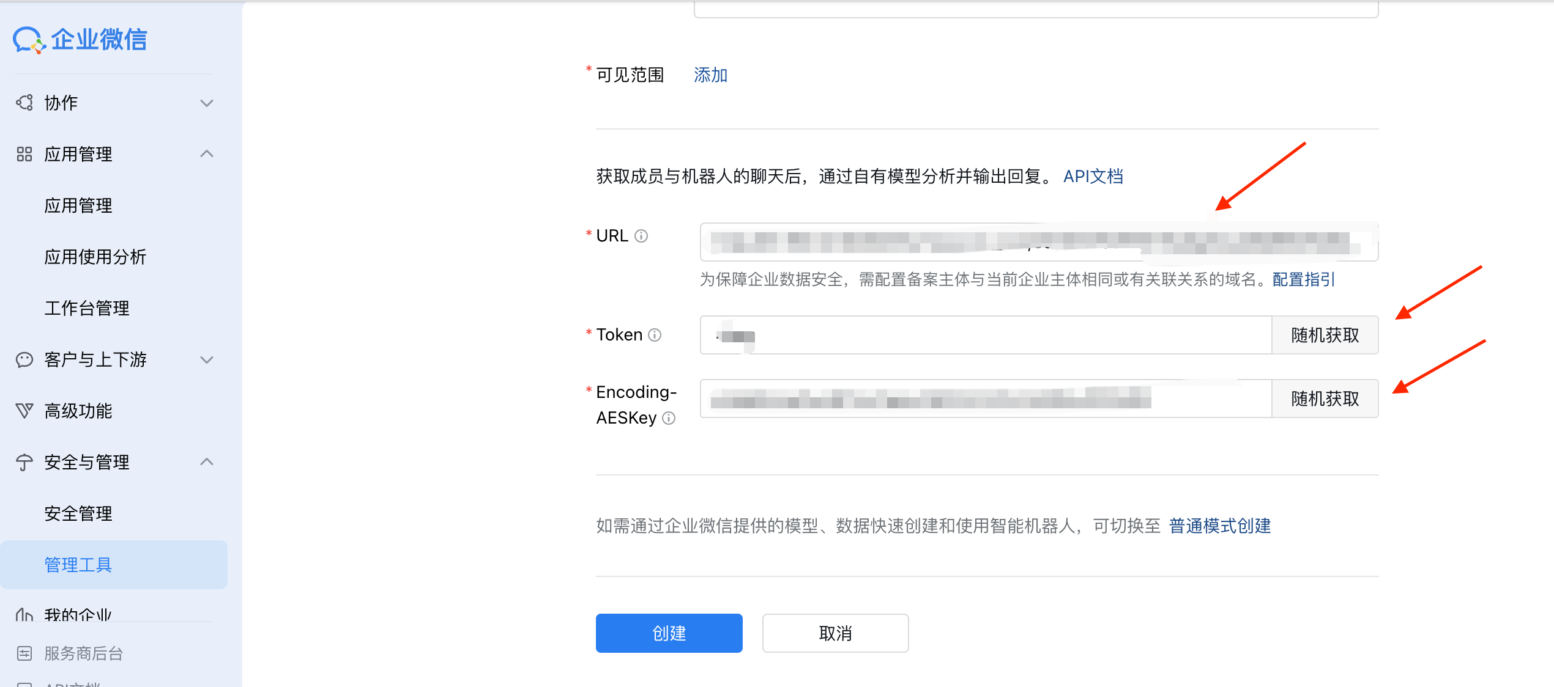Image resolution: width=1554 pixels, height=687 pixels.
Task: Click the 高级功能 sidebar icon
Action: (24, 411)
